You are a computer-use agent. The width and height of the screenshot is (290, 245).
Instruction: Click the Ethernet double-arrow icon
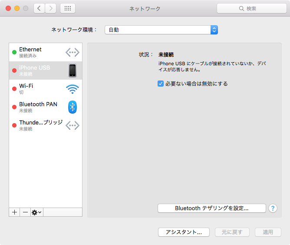[72, 52]
